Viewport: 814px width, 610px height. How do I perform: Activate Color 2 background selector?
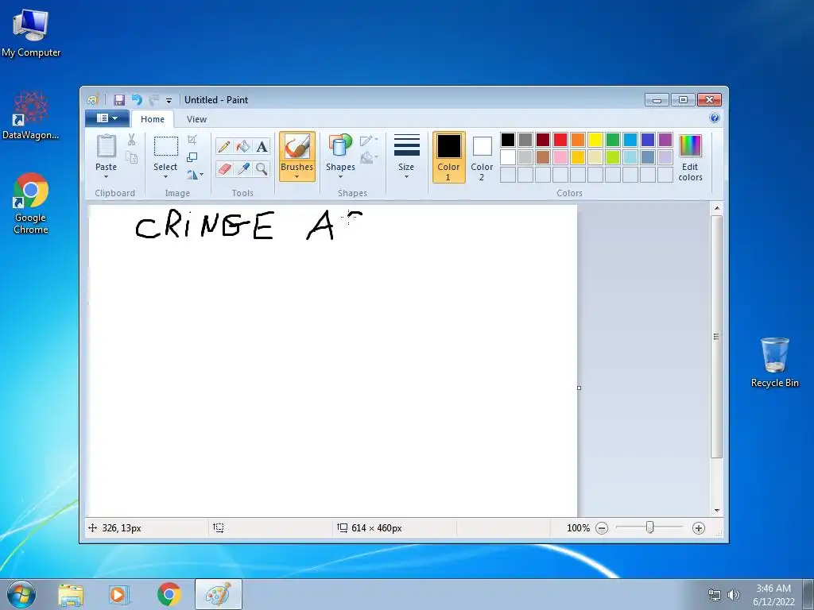(482, 157)
